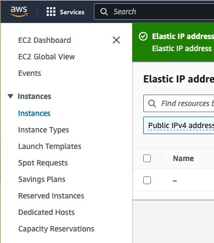Open EC2 Dashboard link
This screenshot has width=214, height=243.
tap(44, 40)
